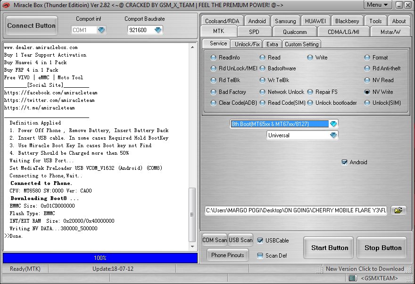Select Repair FS radio option

coord(310,92)
